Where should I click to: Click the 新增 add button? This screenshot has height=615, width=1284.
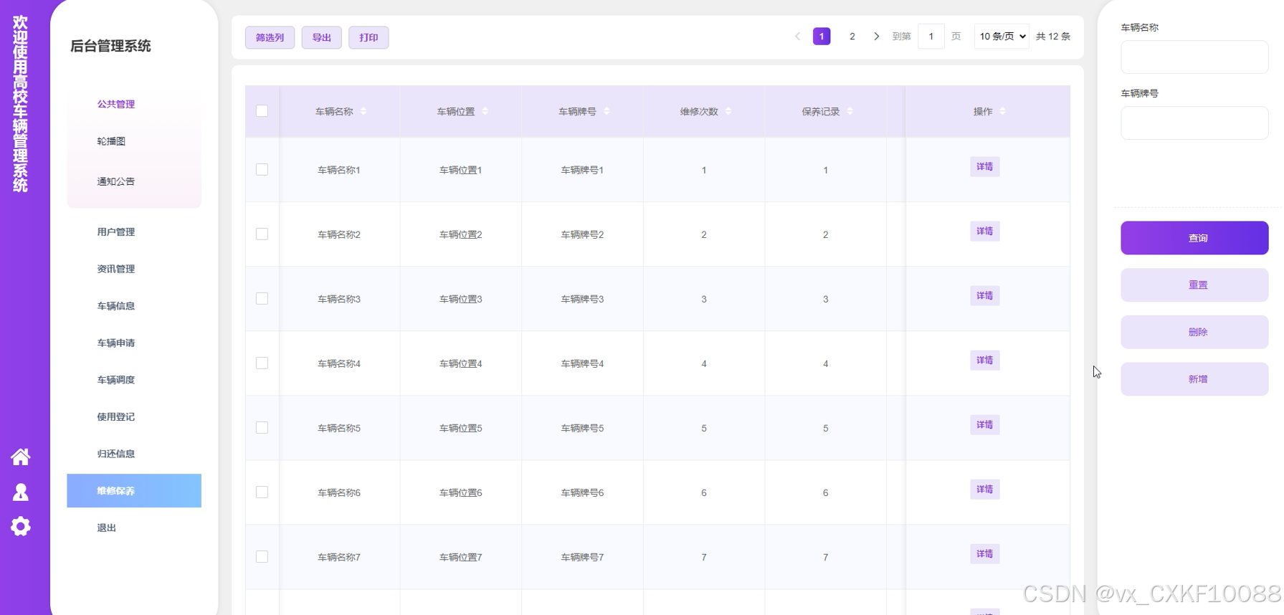[1194, 379]
